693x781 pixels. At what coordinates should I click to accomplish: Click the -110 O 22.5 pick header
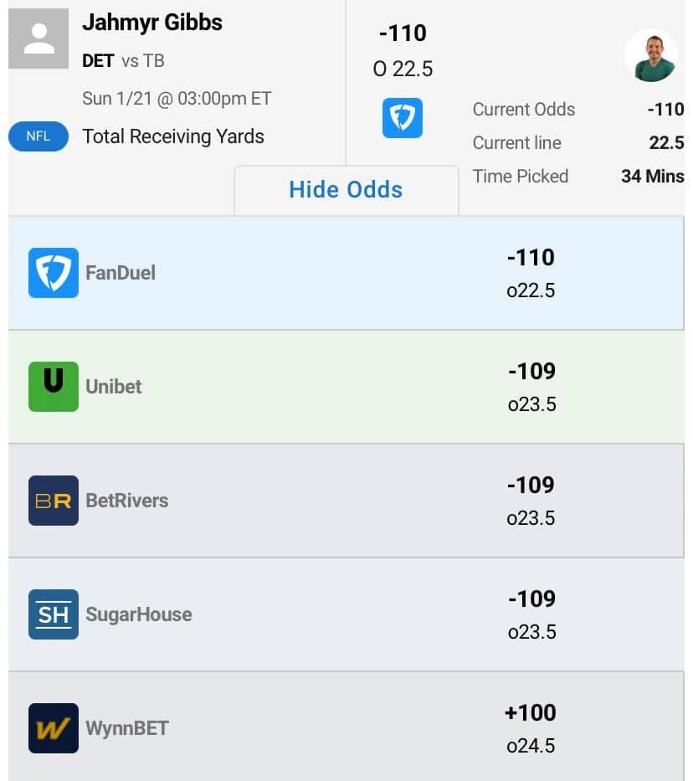pyautogui.click(x=403, y=51)
